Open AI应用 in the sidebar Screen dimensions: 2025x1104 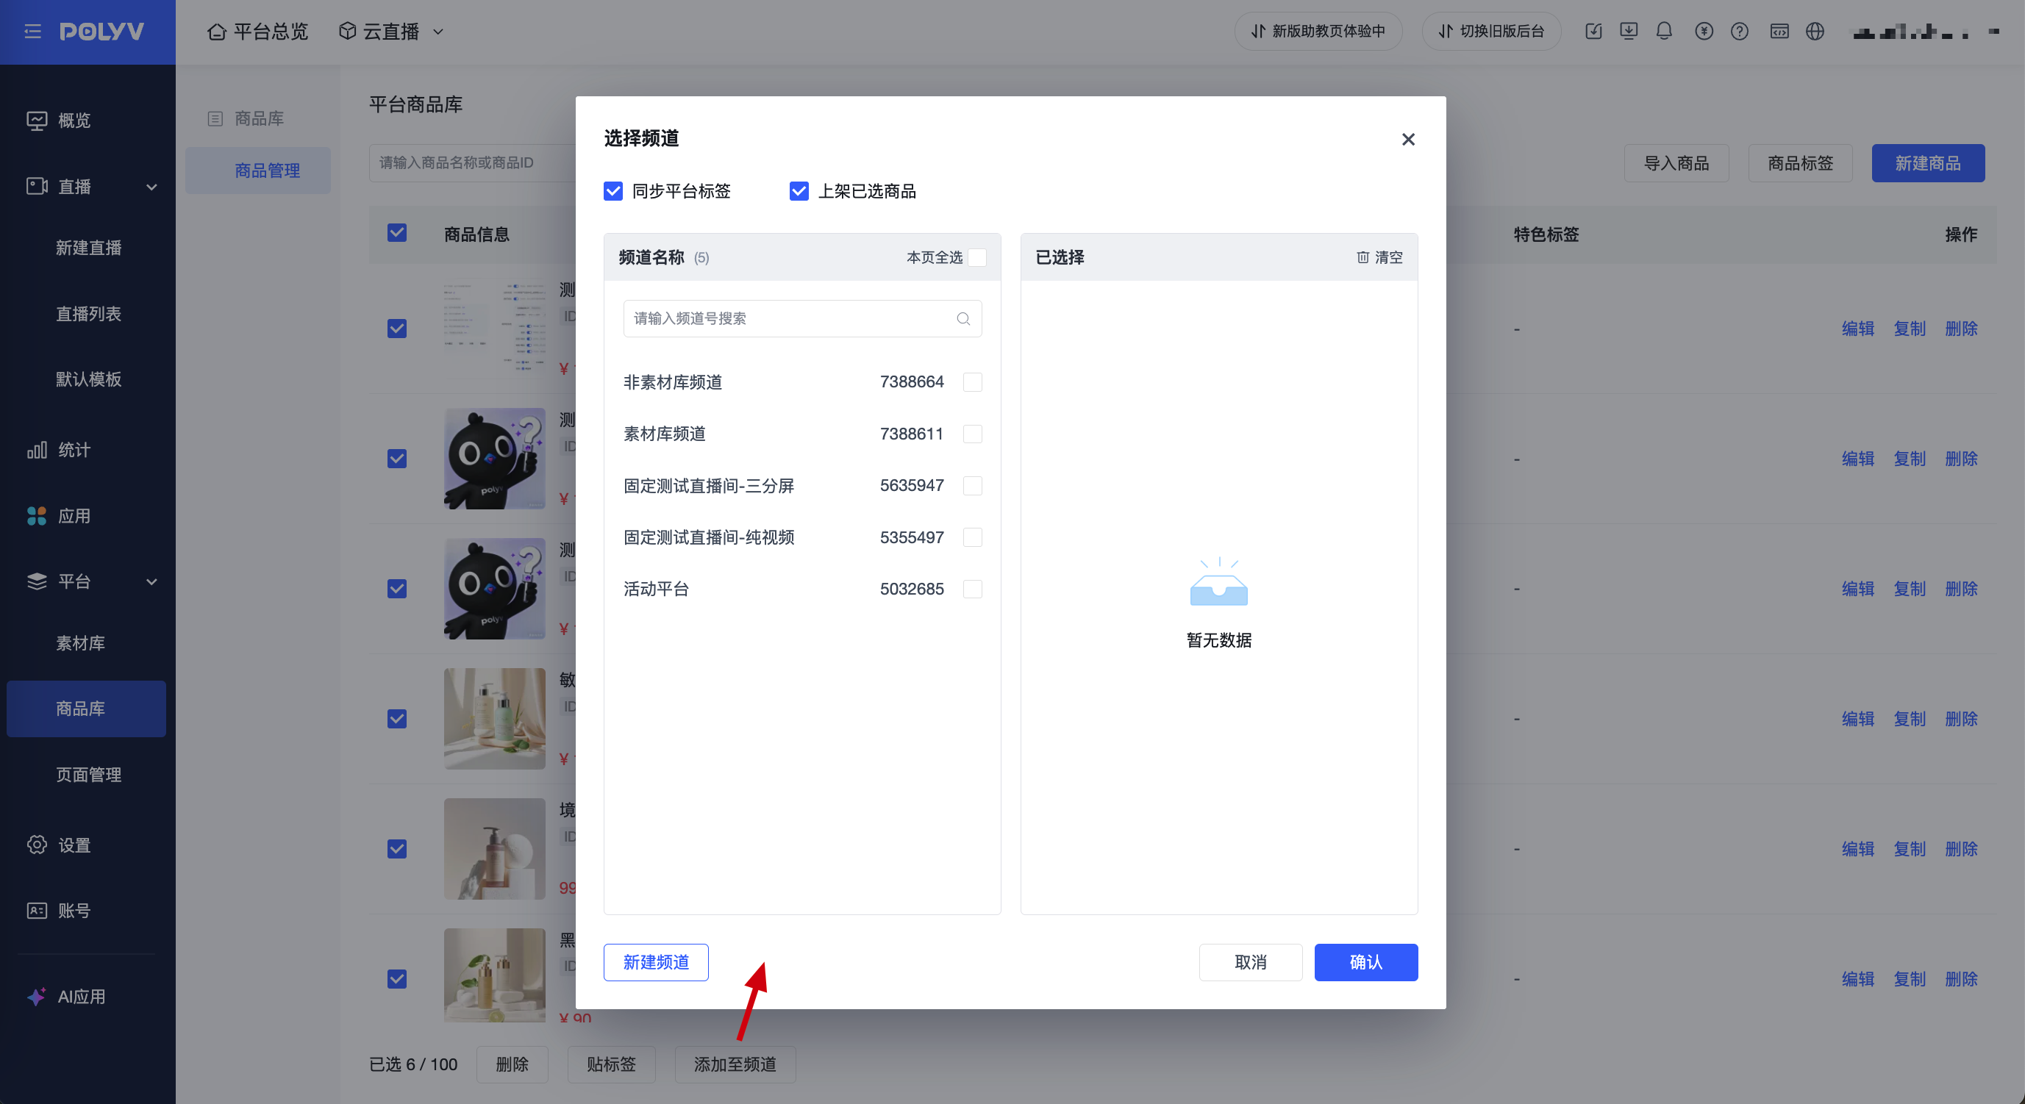pyautogui.click(x=66, y=997)
